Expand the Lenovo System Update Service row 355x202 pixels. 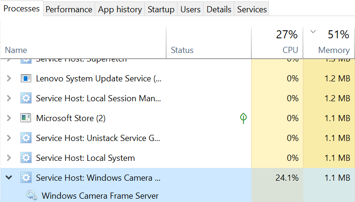[9, 79]
